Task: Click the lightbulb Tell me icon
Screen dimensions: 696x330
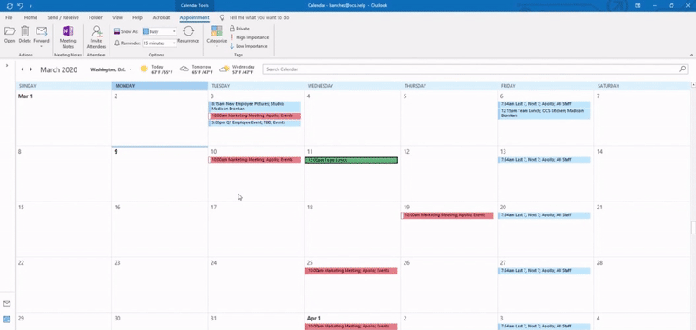Action: pos(223,17)
